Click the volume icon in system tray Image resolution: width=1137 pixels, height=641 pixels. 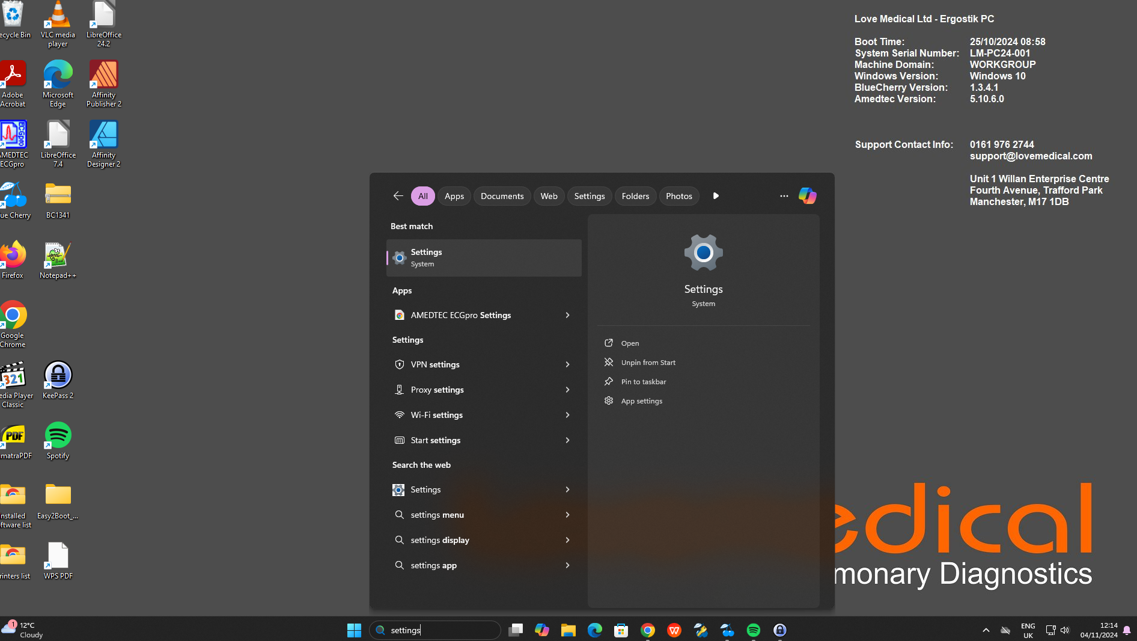click(x=1064, y=630)
